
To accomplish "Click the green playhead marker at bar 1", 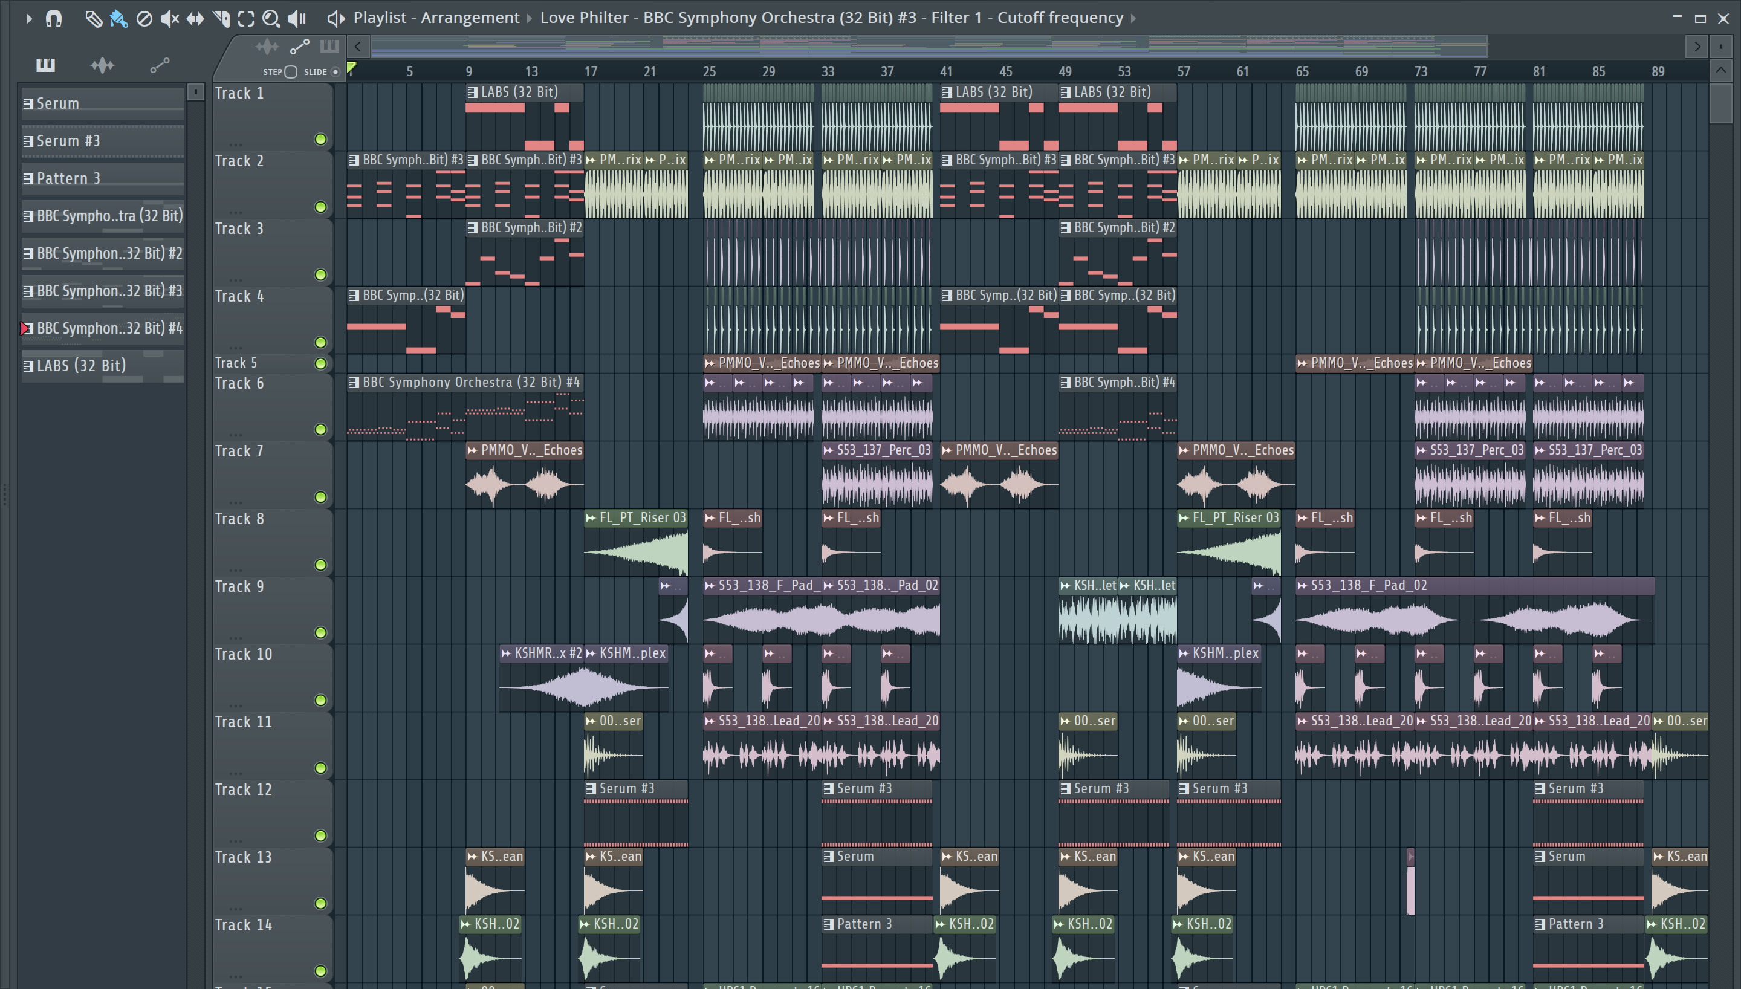I will point(351,67).
